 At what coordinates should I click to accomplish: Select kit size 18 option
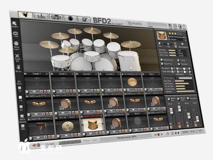pos(20,97)
